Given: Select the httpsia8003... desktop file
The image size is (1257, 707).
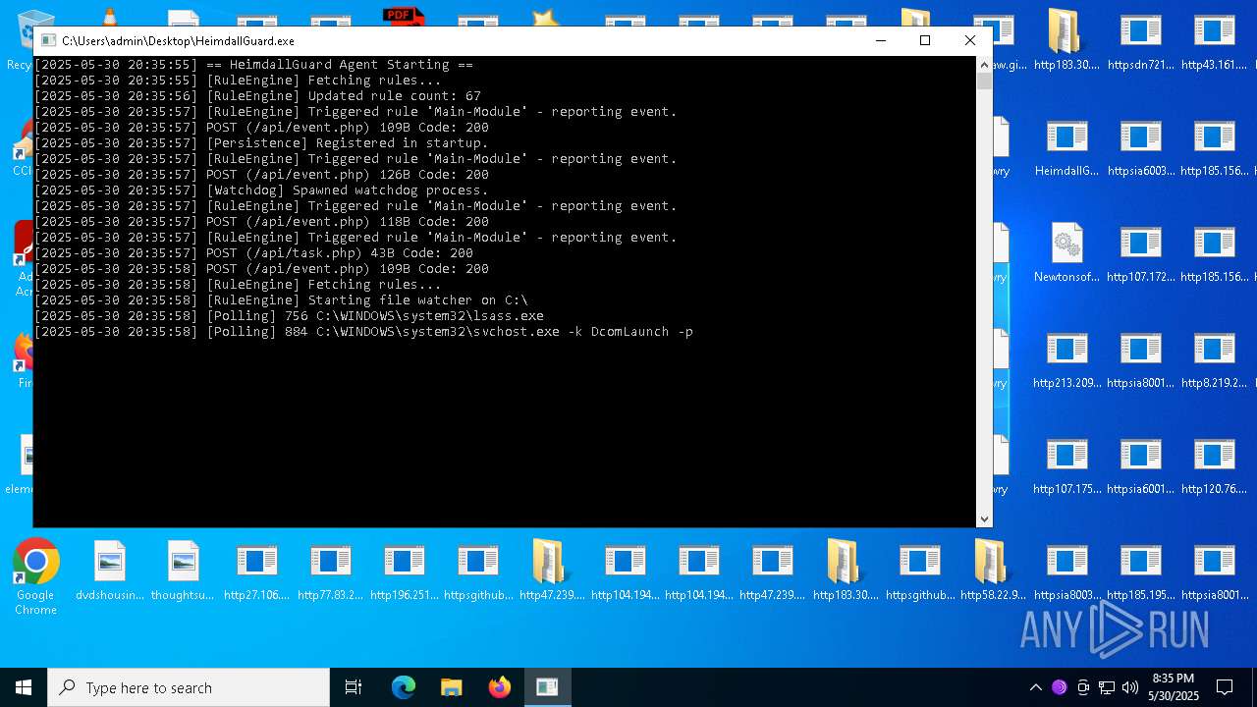Looking at the screenshot, I should click(1067, 571).
